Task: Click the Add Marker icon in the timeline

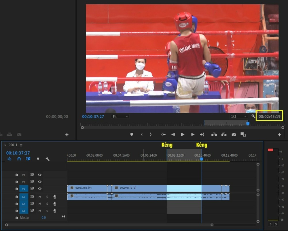Action: coord(38,159)
